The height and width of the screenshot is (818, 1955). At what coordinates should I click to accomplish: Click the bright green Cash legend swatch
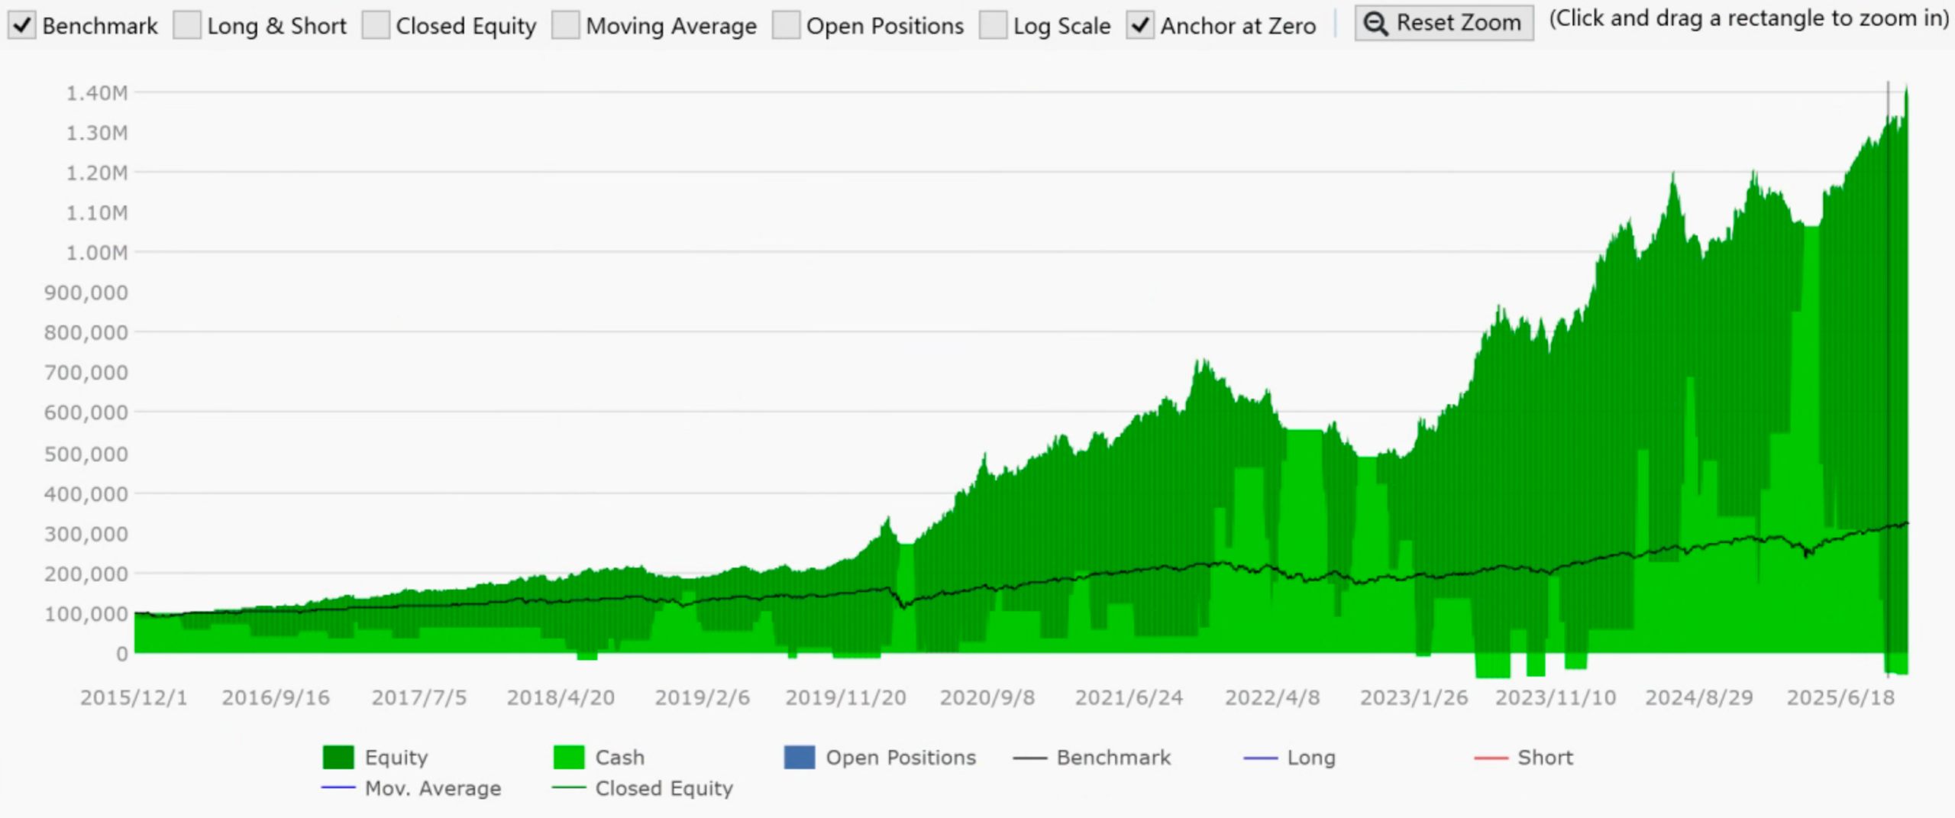pos(569,757)
